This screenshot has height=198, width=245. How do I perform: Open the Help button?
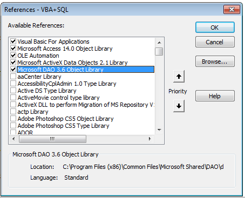pyautogui.click(x=215, y=96)
